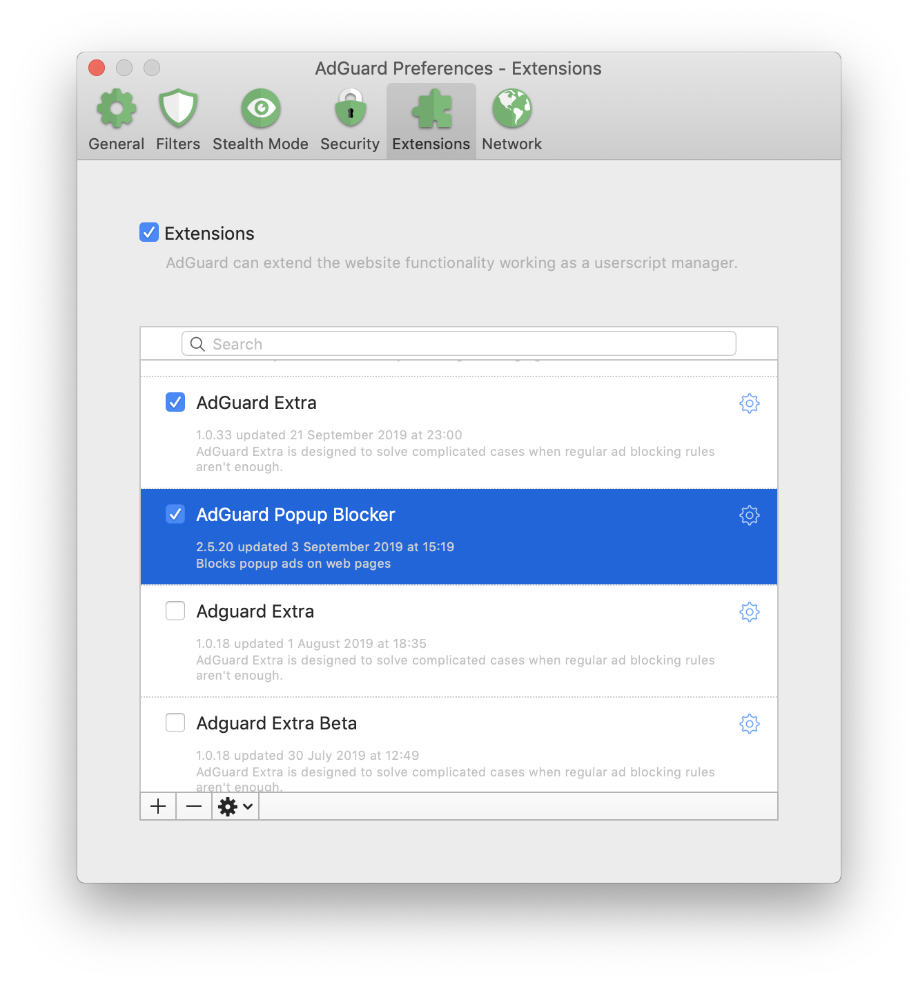Toggle the main Extensions checkbox

(149, 232)
